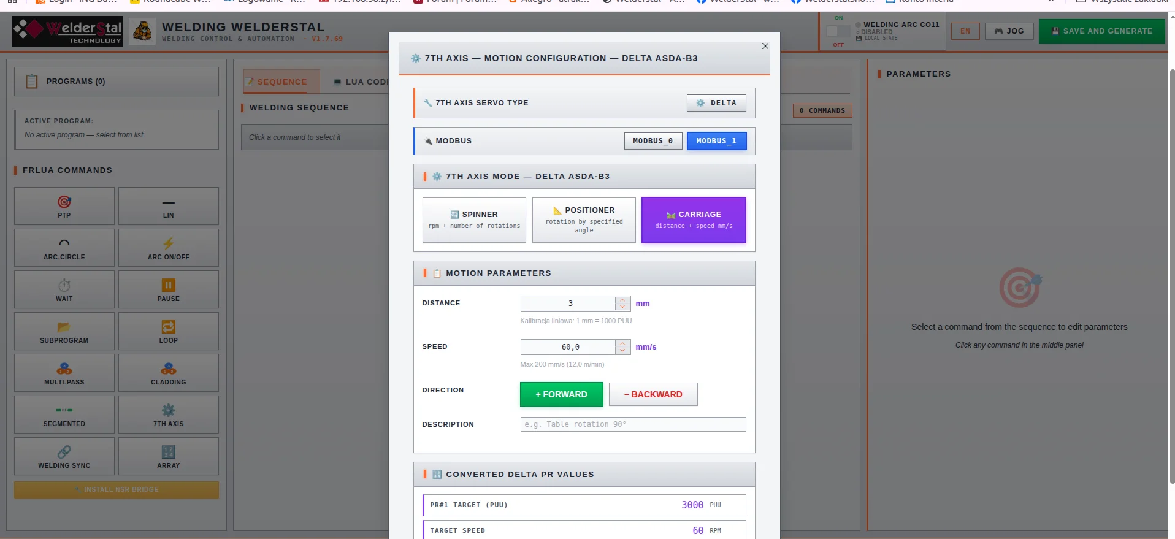The height and width of the screenshot is (539, 1175).
Task: Set direction to BACKWARD
Action: pos(653,394)
